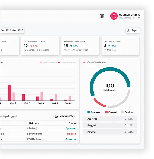Screen dimensions: 154x159
Task: Toggle the Flagged legend swatch
Action: (x=106, y=112)
